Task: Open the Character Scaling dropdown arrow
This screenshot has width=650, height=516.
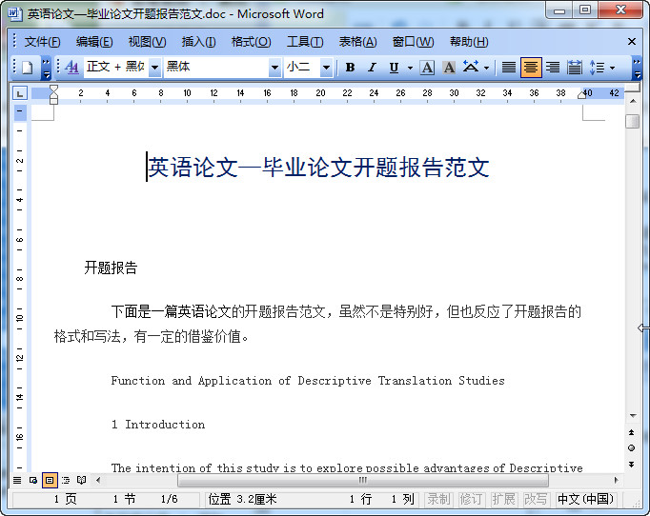Action: 486,68
